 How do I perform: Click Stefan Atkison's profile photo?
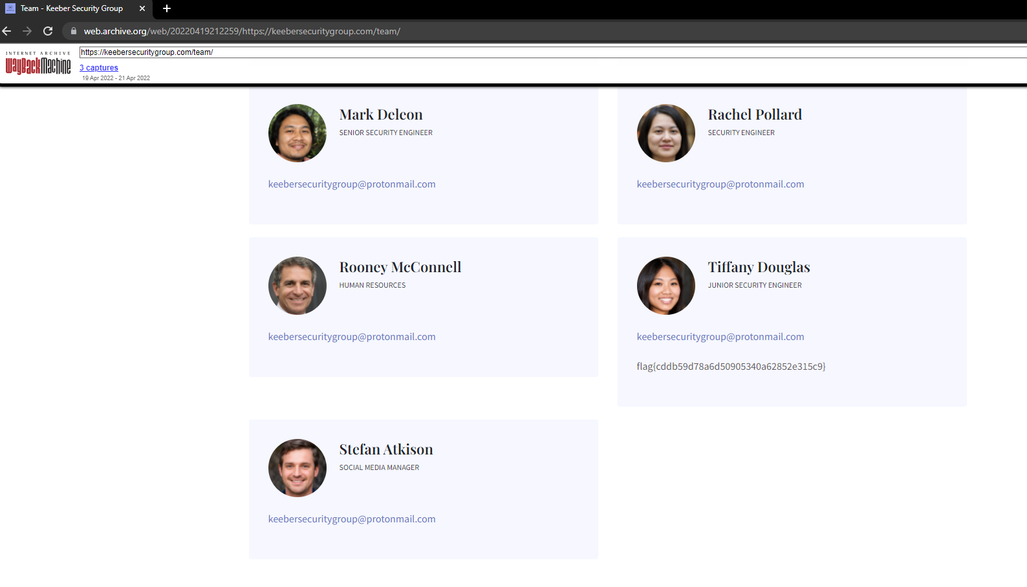click(x=297, y=468)
